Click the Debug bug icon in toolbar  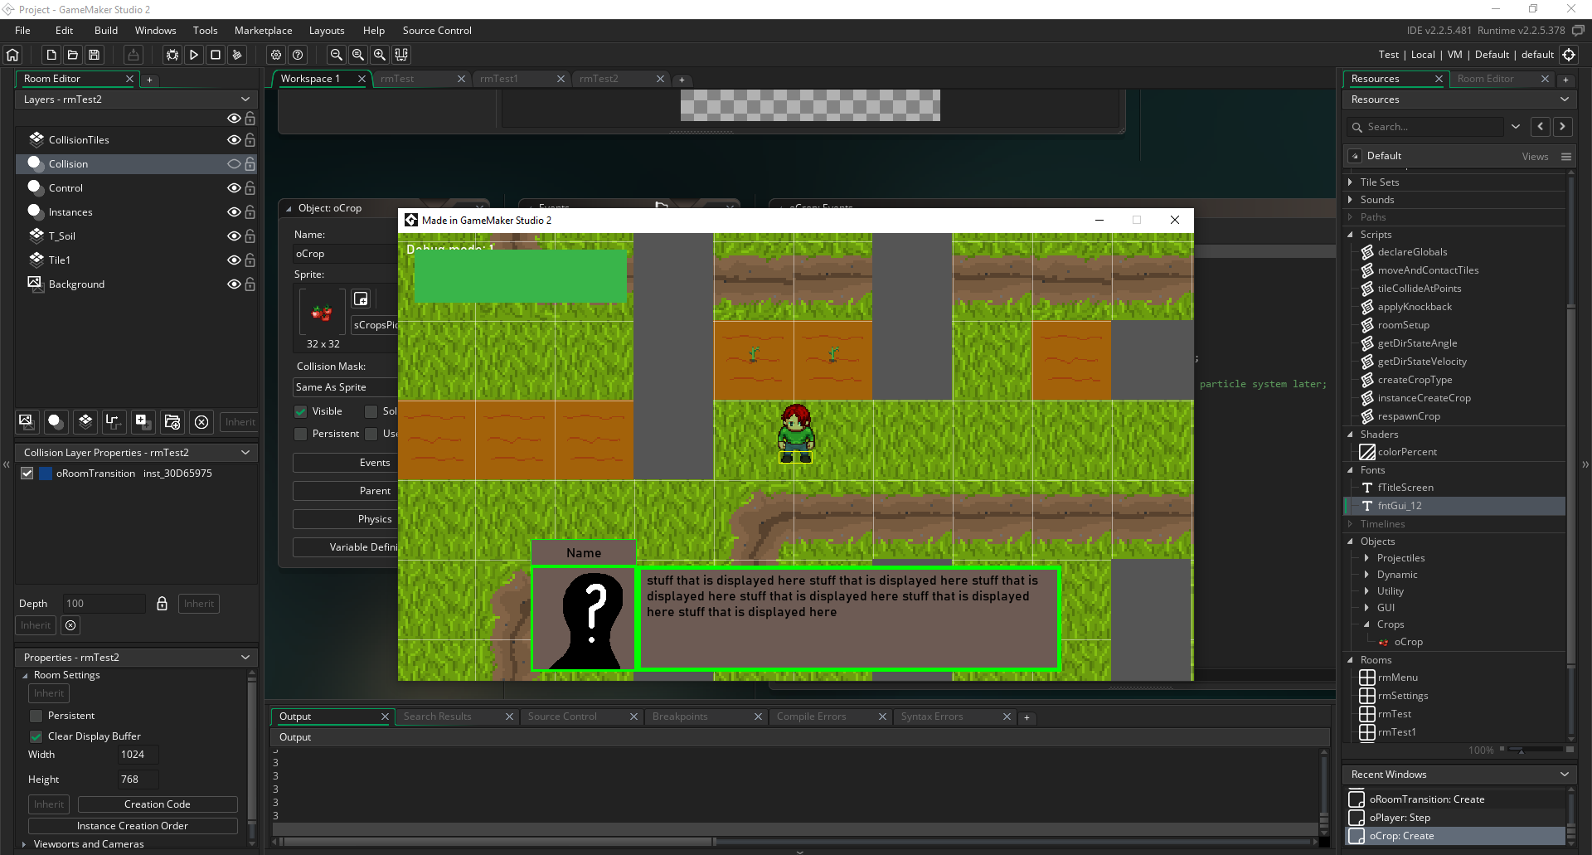pyautogui.click(x=172, y=55)
